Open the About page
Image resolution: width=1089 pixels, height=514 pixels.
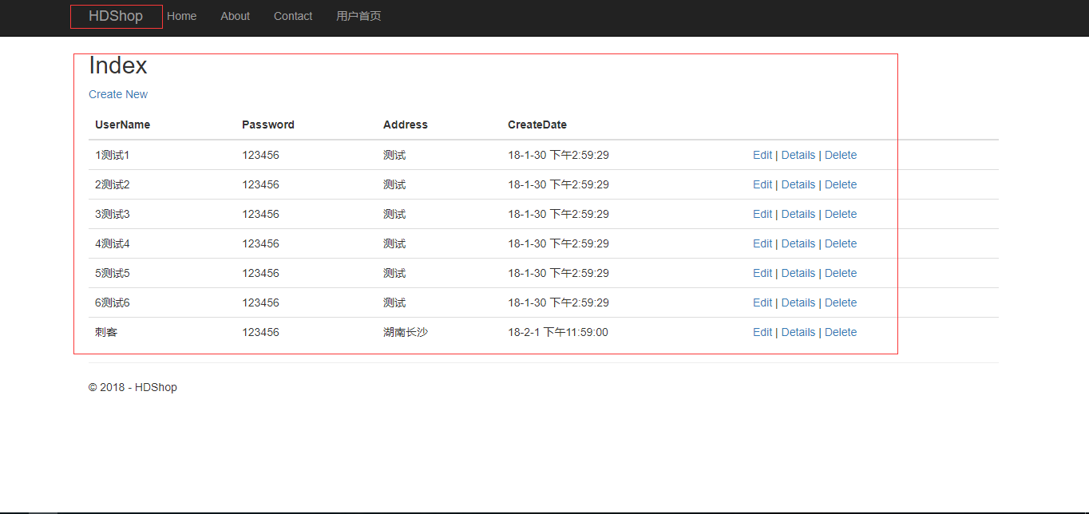coord(235,16)
